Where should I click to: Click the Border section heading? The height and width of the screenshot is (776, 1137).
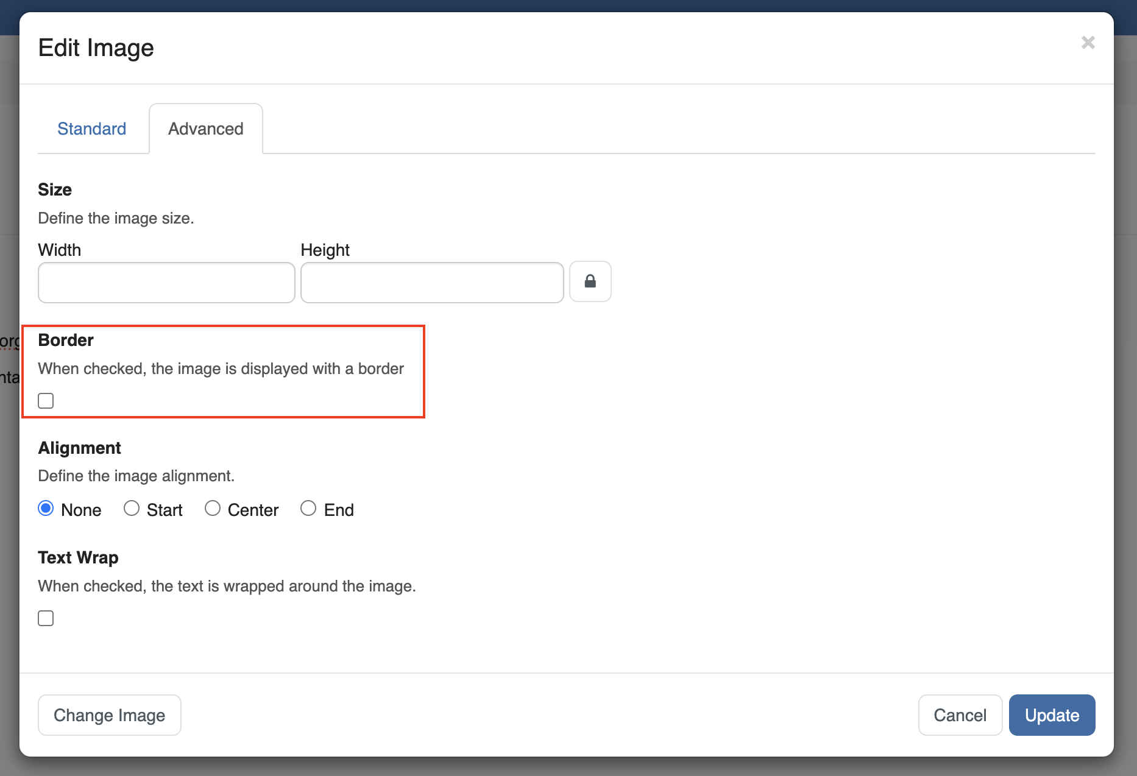click(x=66, y=340)
